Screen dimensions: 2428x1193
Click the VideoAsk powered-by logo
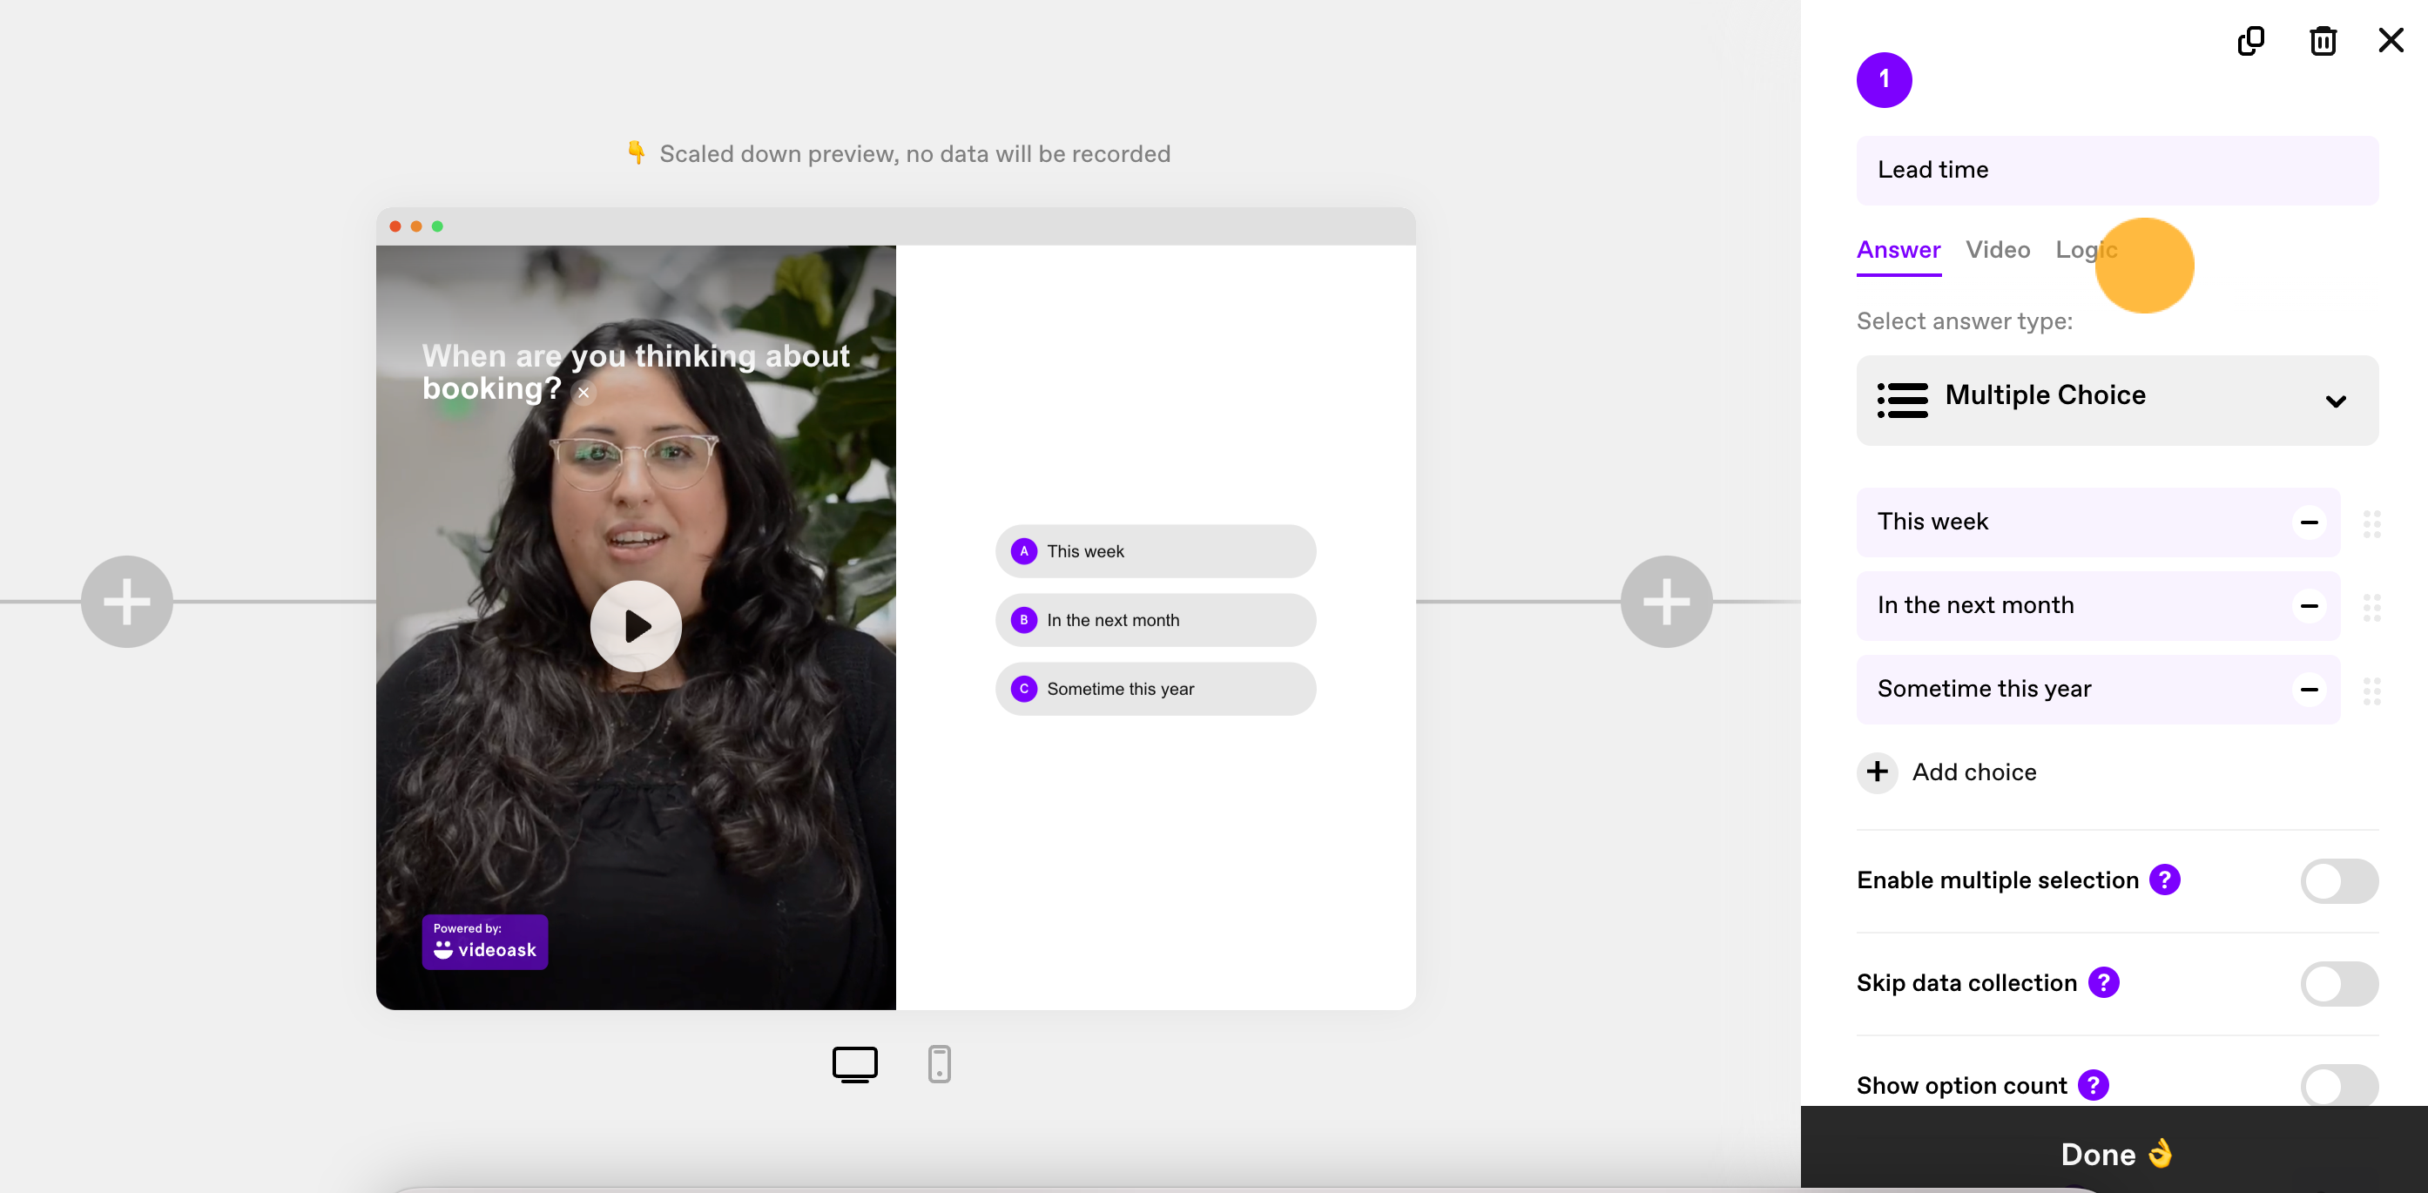485,942
